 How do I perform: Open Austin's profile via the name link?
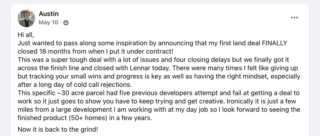(x=48, y=14)
